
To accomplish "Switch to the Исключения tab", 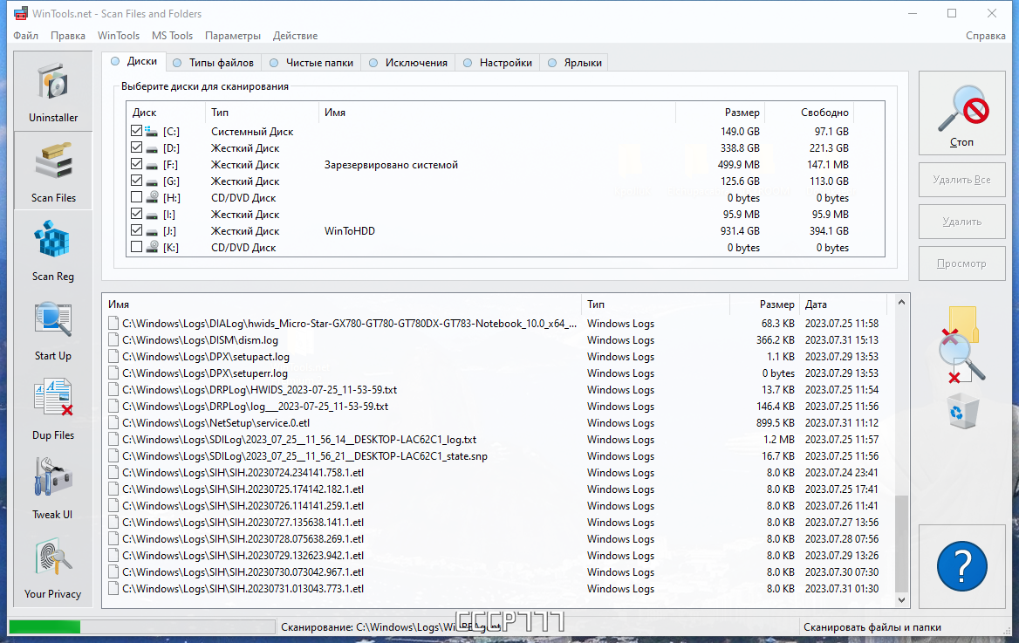I will pyautogui.click(x=408, y=63).
